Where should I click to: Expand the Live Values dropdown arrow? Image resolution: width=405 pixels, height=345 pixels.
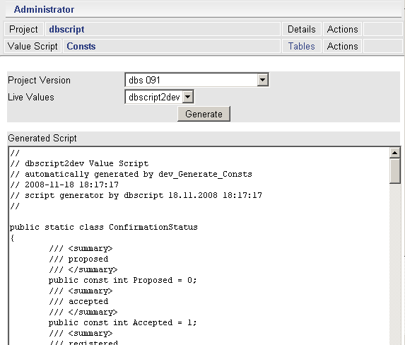pyautogui.click(x=188, y=97)
